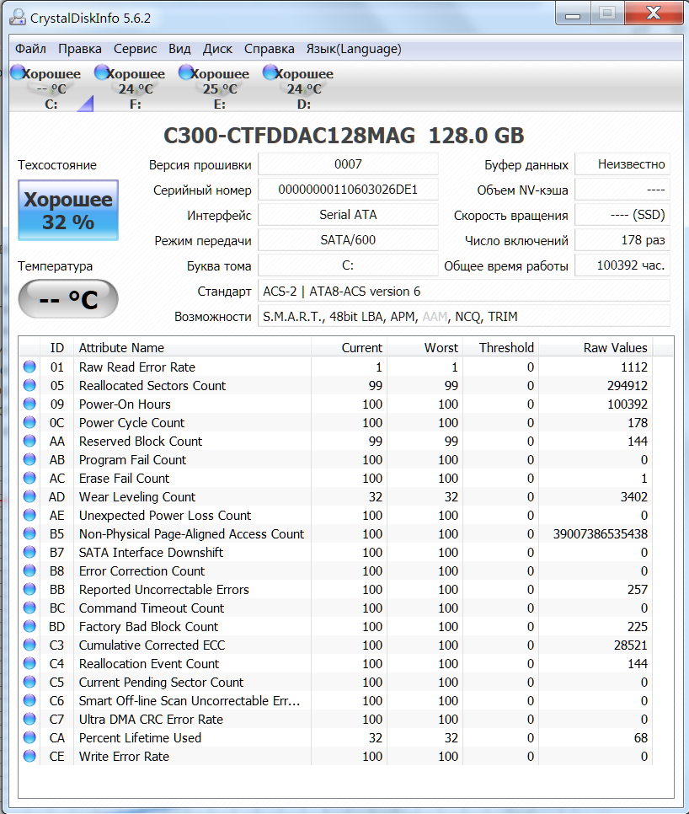Click the serial number field
The height and width of the screenshot is (814, 689).
click(348, 190)
